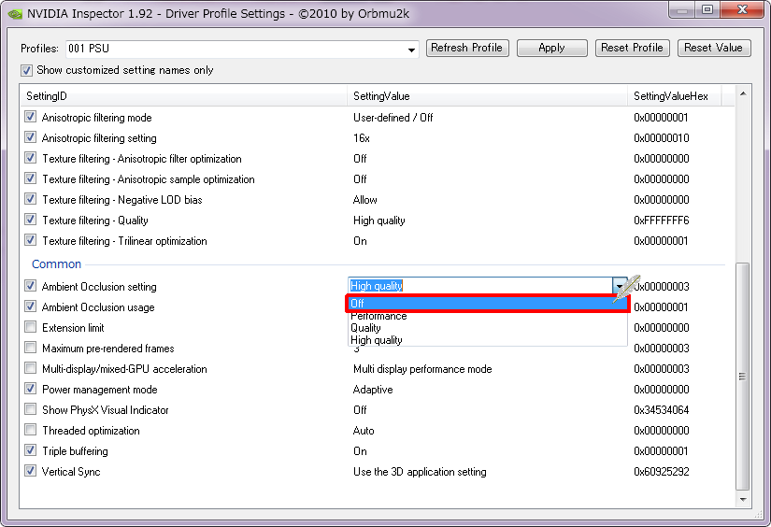Enable Multi-display/mixed-GPU acceleration checkbox
Screen dimensions: 771x527
[31, 369]
